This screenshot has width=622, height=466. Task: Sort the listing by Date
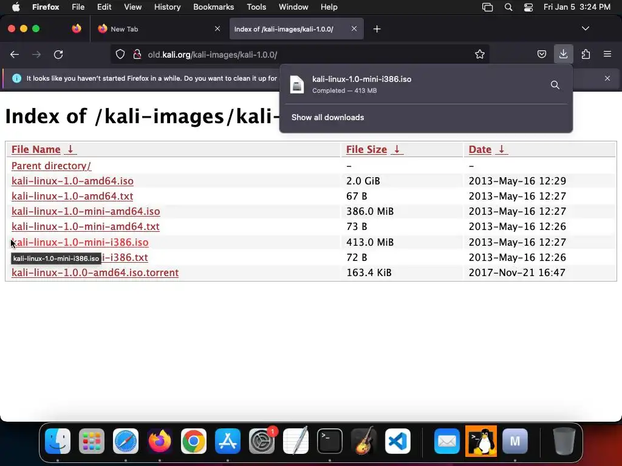click(x=487, y=149)
